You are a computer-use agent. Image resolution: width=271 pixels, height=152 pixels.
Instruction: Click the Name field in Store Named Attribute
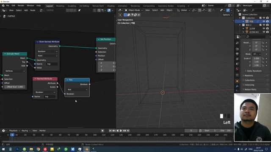pos(52,64)
